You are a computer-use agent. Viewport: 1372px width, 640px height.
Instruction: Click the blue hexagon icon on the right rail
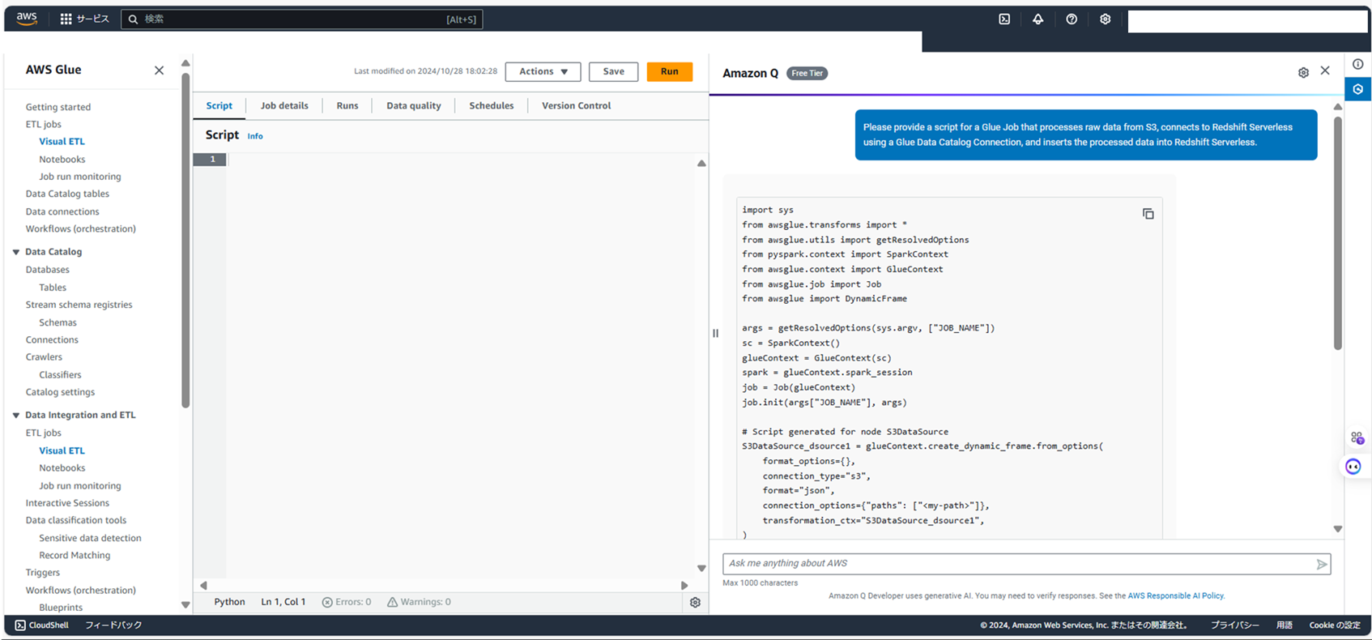point(1358,89)
